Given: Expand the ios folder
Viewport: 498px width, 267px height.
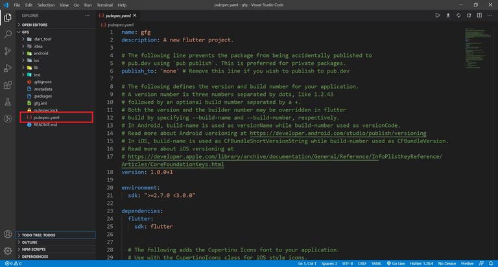Looking at the screenshot, I should point(56,60).
